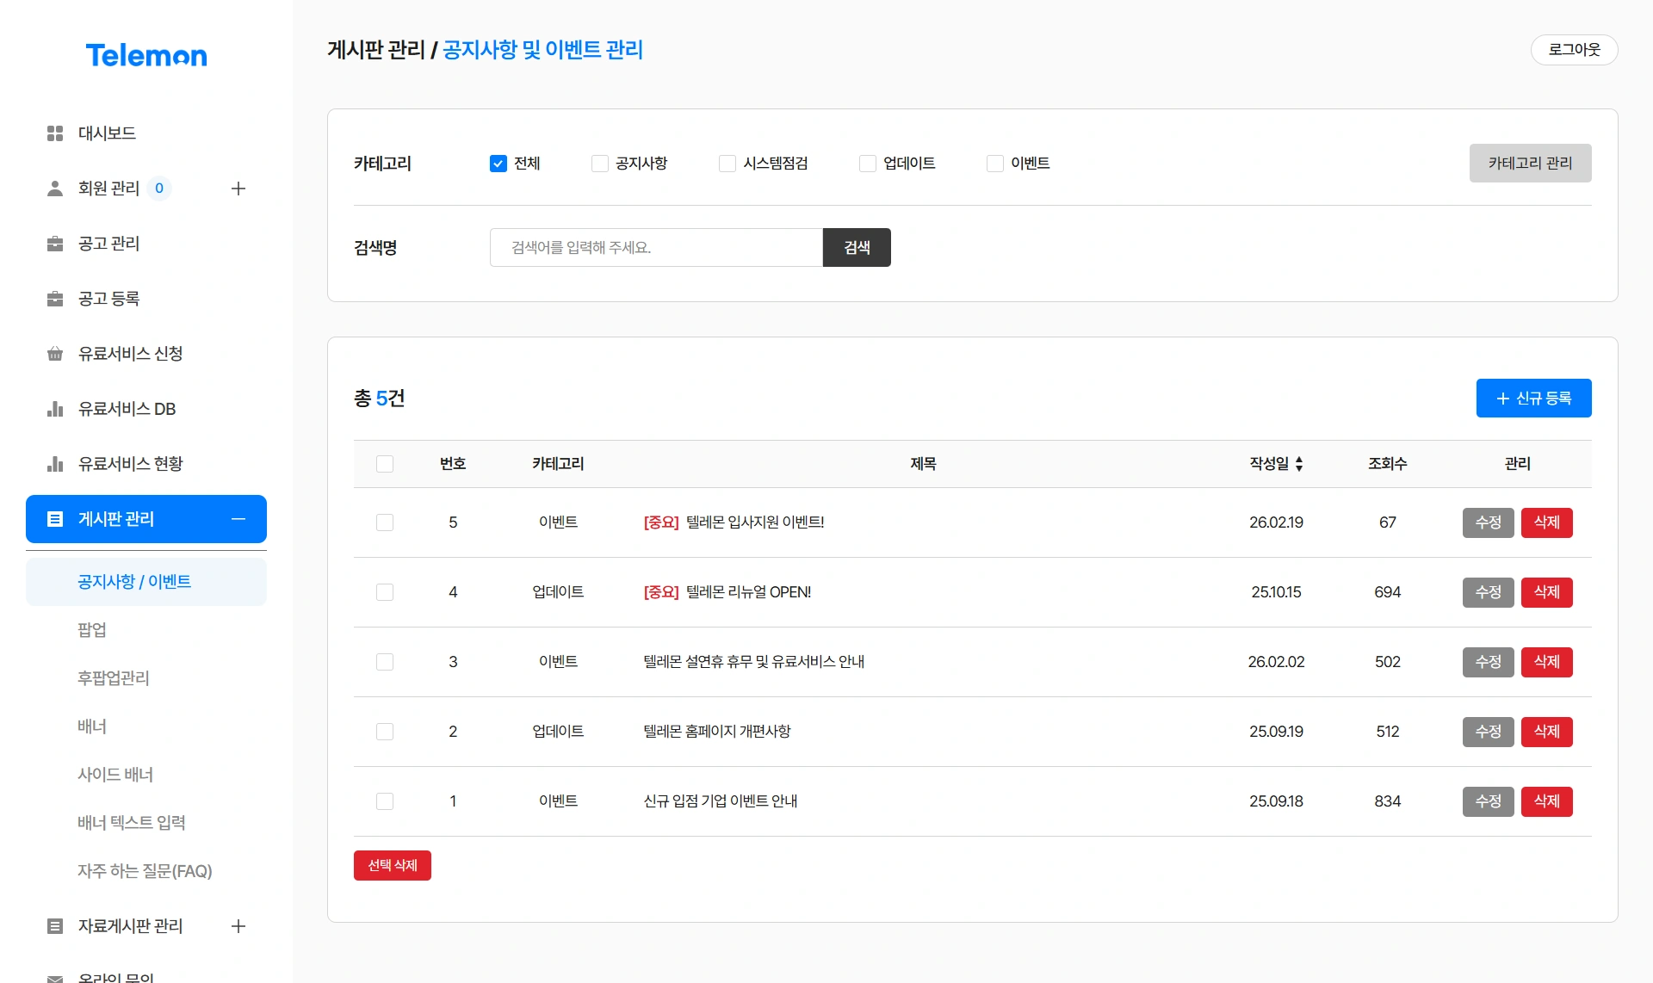
Task: Click the Telemon logo
Action: pyautogui.click(x=146, y=55)
